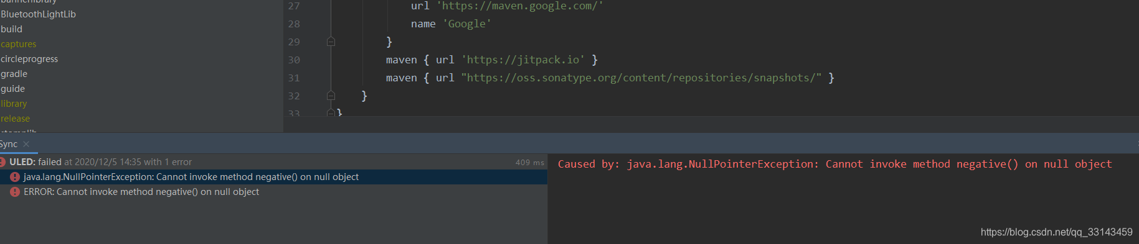This screenshot has width=1139, height=244.
Task: Open the circleprogress module folder
Action: [29, 59]
